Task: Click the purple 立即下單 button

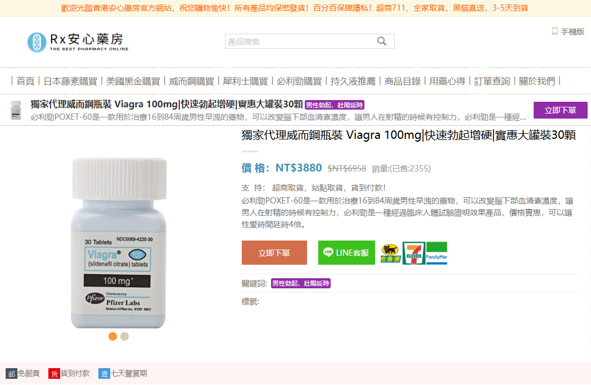Action: coord(561,110)
